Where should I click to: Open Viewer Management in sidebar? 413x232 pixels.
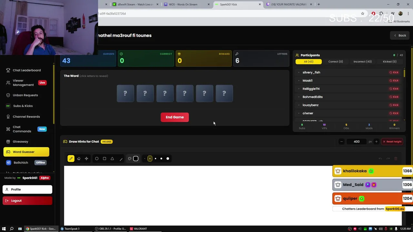coord(26,83)
